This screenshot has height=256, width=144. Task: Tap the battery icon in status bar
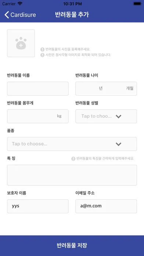tap(137, 4)
